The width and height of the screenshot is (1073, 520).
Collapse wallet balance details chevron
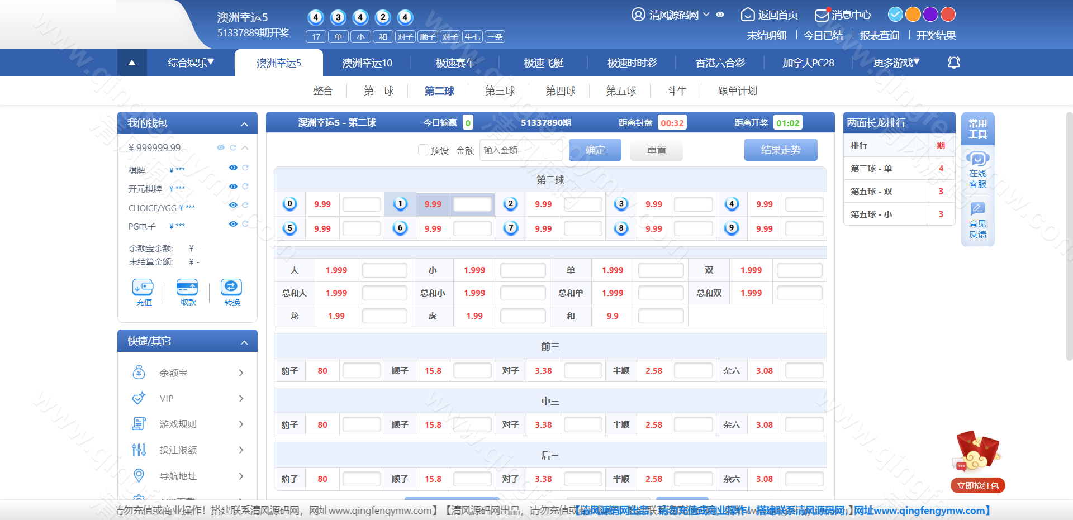(x=245, y=148)
